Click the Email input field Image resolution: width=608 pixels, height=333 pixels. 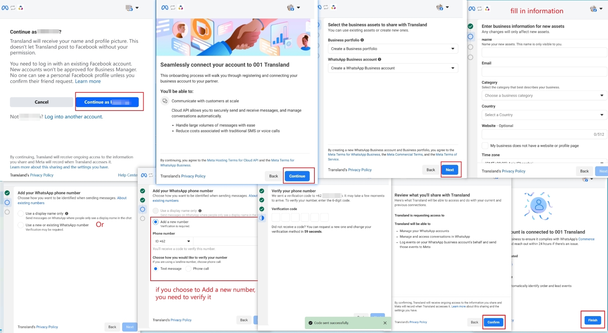tap(544, 71)
